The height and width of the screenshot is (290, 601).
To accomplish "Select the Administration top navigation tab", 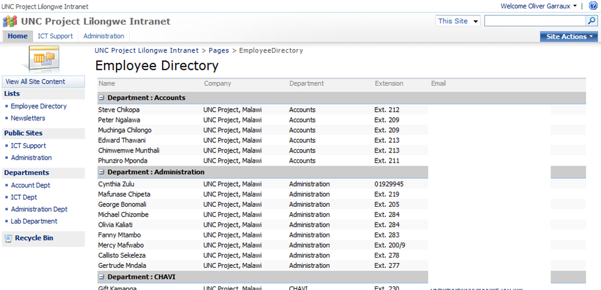I will (104, 36).
